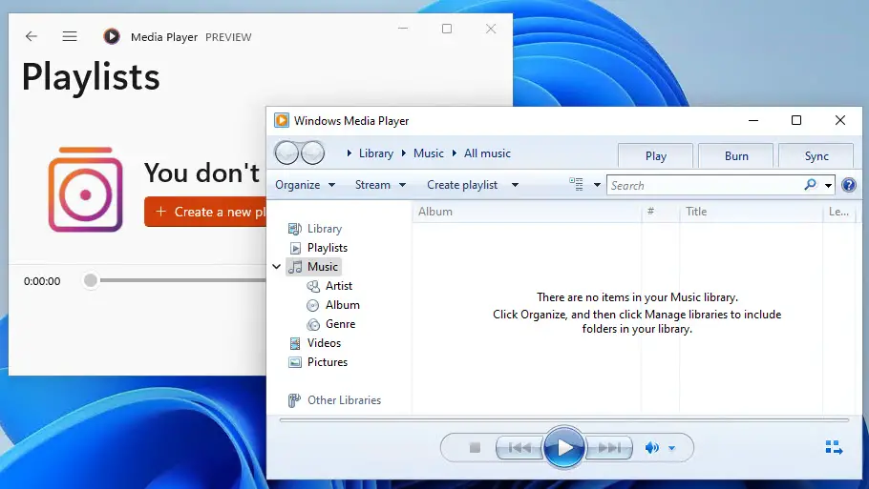Screen dimensions: 869x489
Task: Mute using the speaker volume icon
Action: pyautogui.click(x=651, y=447)
